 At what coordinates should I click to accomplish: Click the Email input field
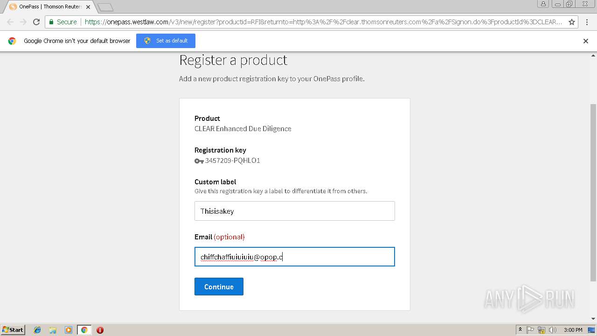point(295,257)
